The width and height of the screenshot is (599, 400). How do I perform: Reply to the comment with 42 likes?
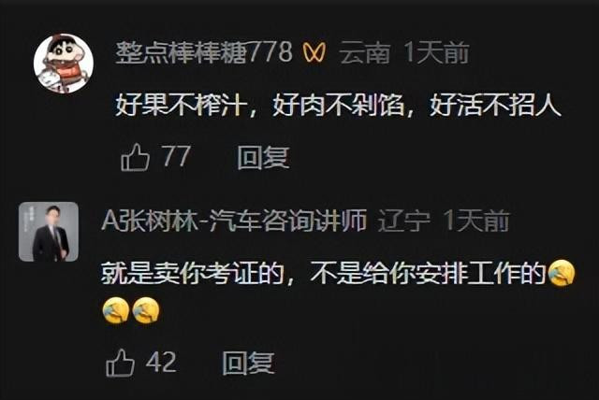248,363
